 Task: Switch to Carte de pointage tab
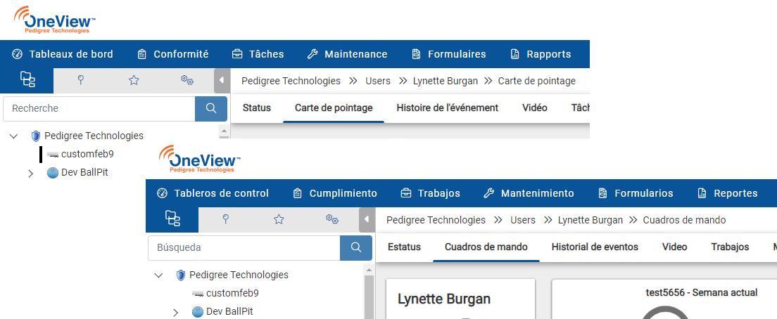pyautogui.click(x=334, y=108)
